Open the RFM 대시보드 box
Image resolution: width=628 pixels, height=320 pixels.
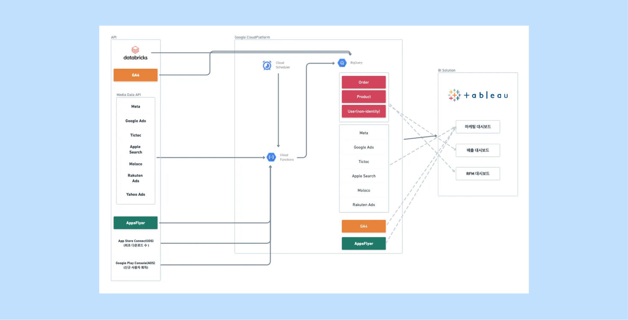pyautogui.click(x=477, y=174)
